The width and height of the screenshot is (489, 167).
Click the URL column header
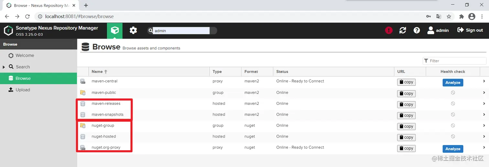(x=410, y=72)
